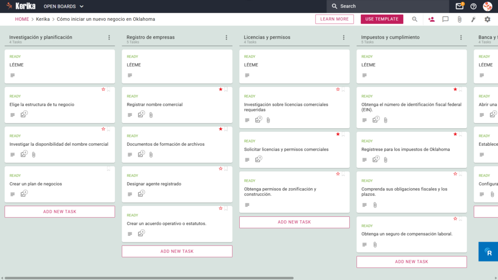Open board attachments paperclip icon
This screenshot has height=280, width=498.
(x=459, y=19)
